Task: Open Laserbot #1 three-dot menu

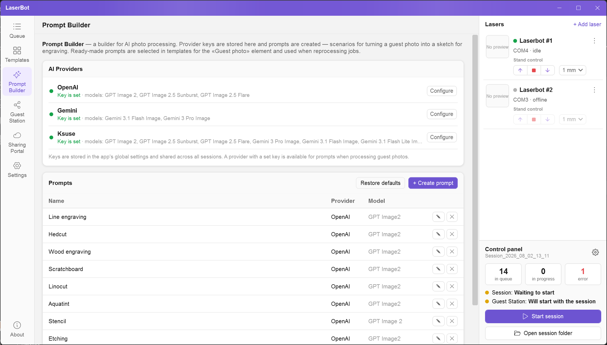Action: (x=595, y=41)
